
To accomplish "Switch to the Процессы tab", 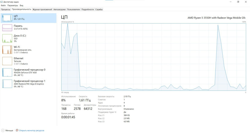I will pyautogui.click(x=6, y=9).
